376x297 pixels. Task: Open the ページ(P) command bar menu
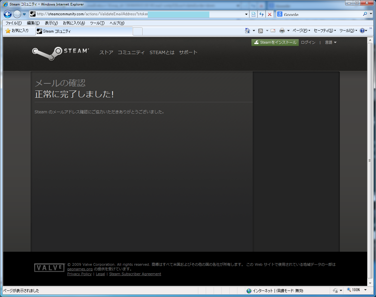(301, 31)
